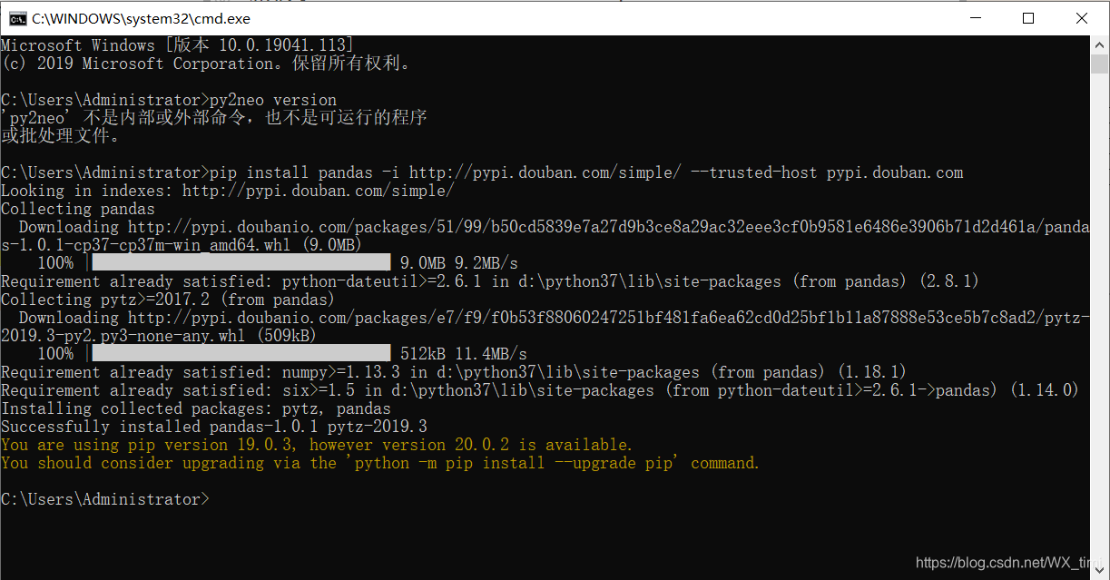1110x580 pixels.
Task: Click the scrollbar down arrow
Action: (1101, 570)
